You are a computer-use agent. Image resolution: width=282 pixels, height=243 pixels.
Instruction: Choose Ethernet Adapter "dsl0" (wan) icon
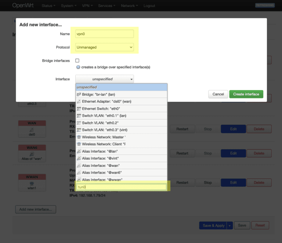click(79, 102)
